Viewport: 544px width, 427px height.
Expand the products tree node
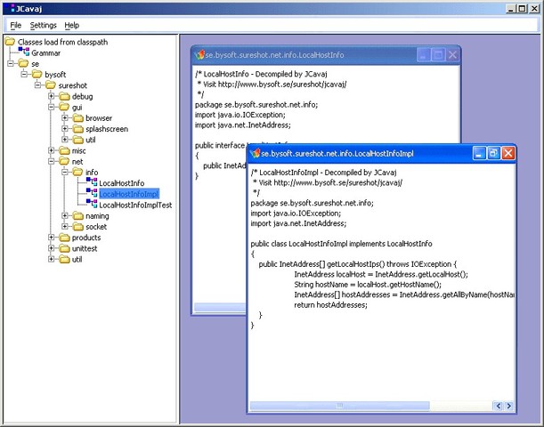pos(52,237)
